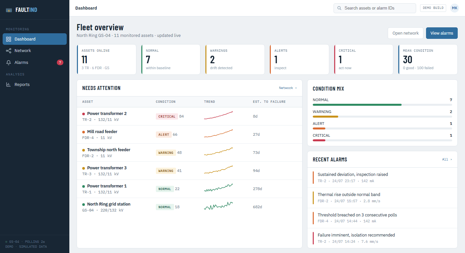Click the magnifier icon in search box

pyautogui.click(x=339, y=8)
